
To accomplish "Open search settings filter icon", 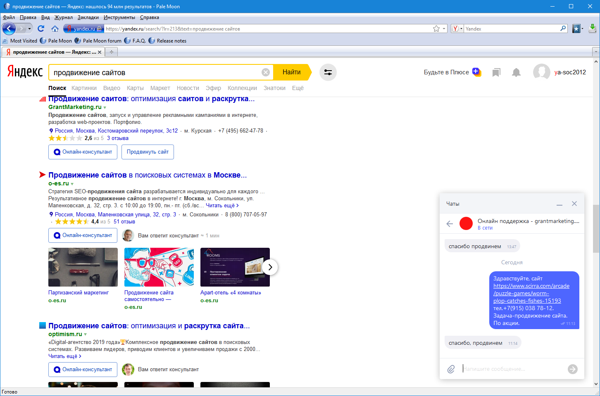I will click(328, 72).
